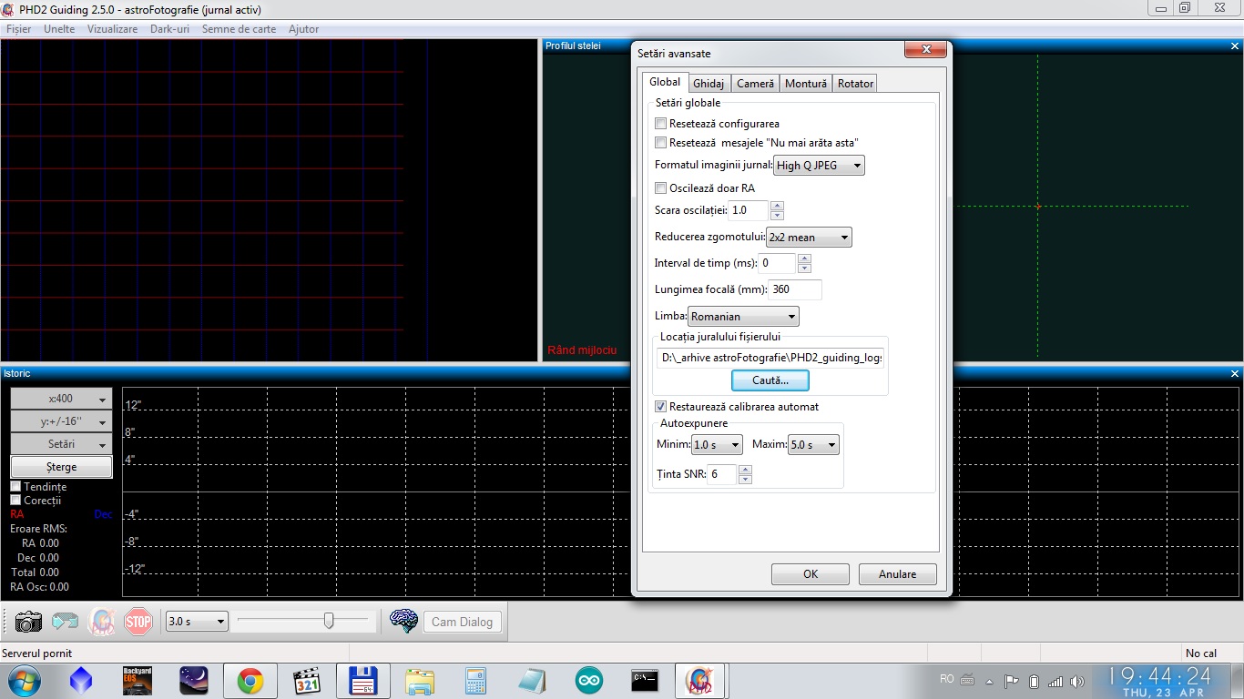Click the network signal tray icon
Viewport: 1244px width, 699px height.
(x=1055, y=681)
